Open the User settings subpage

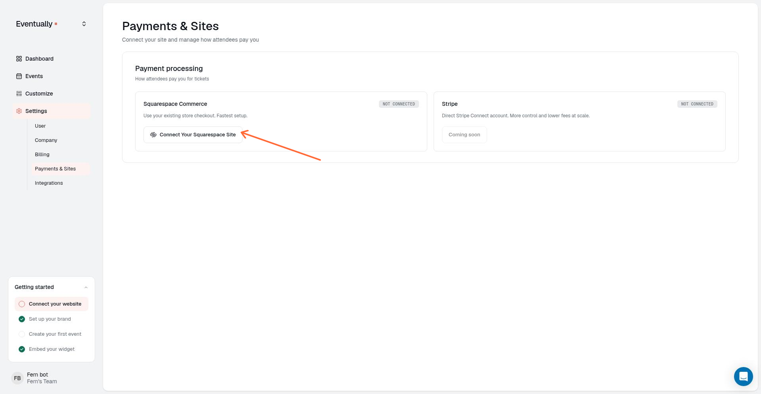tap(61, 126)
